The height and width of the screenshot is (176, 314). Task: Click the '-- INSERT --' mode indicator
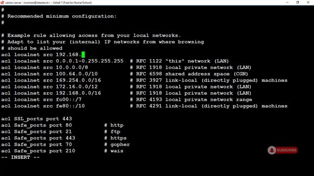tap(21, 157)
